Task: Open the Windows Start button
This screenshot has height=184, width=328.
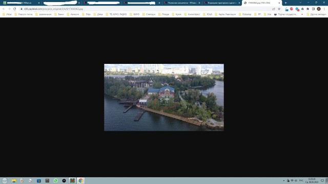Action: (x=5, y=180)
